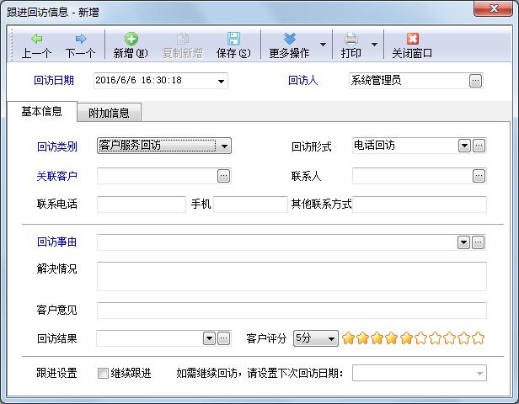
Task: Expand the 回访类别 combo box
Action: pyautogui.click(x=224, y=146)
